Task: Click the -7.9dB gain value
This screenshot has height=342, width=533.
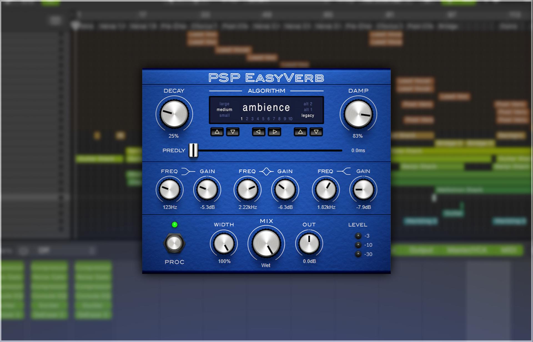Action: click(363, 207)
